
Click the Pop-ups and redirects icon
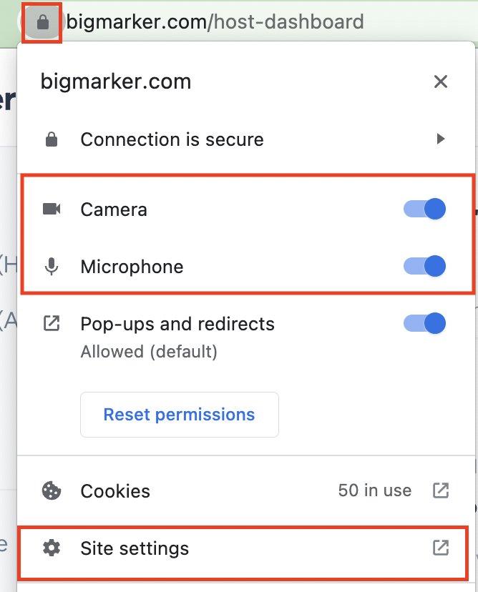click(51, 323)
